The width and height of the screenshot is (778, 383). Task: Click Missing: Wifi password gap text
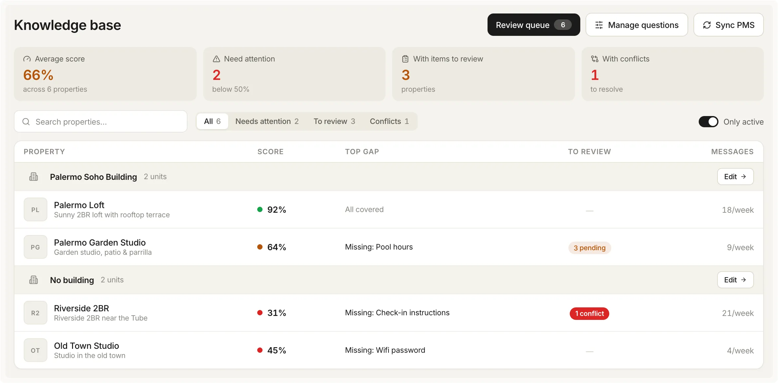click(x=385, y=350)
